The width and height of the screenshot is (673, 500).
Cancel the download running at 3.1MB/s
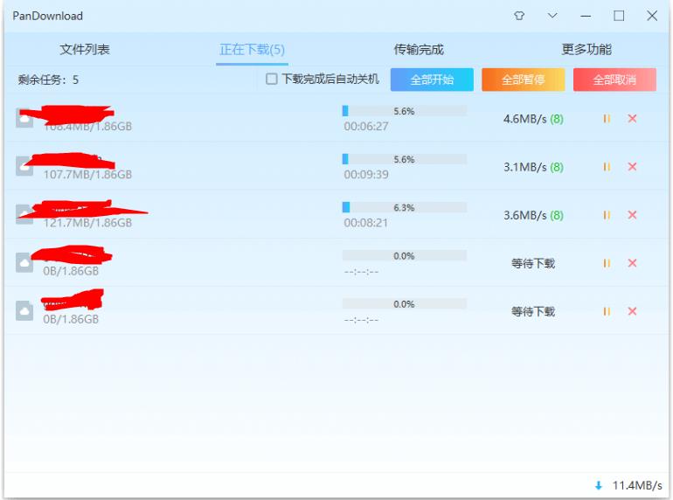point(632,167)
